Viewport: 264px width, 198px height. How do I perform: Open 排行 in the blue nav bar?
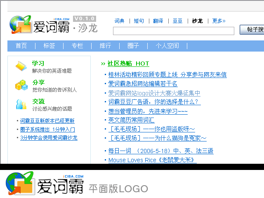pos(105,46)
